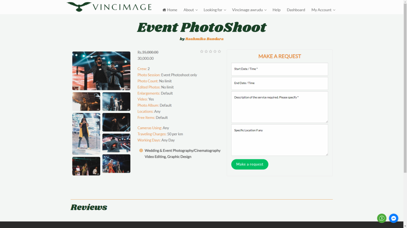Click the original price Rs.35,000.00
The image size is (407, 228).
(x=148, y=52)
